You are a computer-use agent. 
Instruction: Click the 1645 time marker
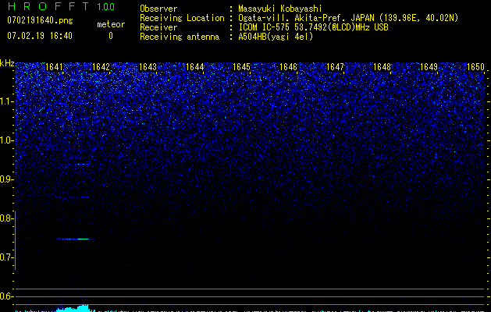[x=241, y=67]
